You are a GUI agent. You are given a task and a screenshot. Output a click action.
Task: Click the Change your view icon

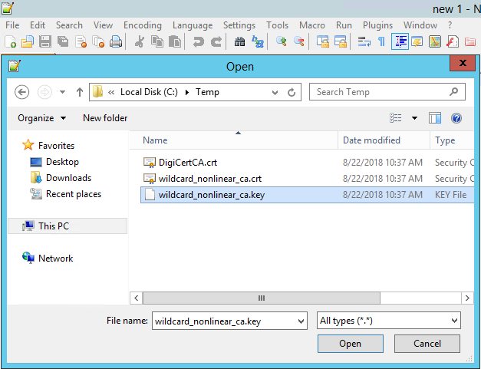point(395,118)
